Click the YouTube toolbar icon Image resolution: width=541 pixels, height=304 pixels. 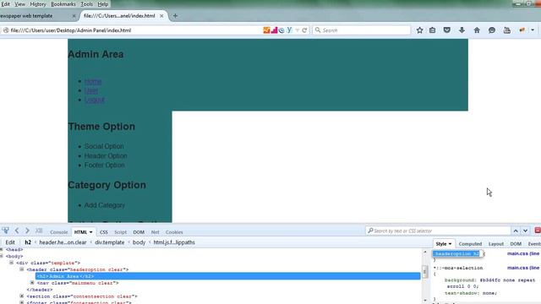(x=507, y=30)
